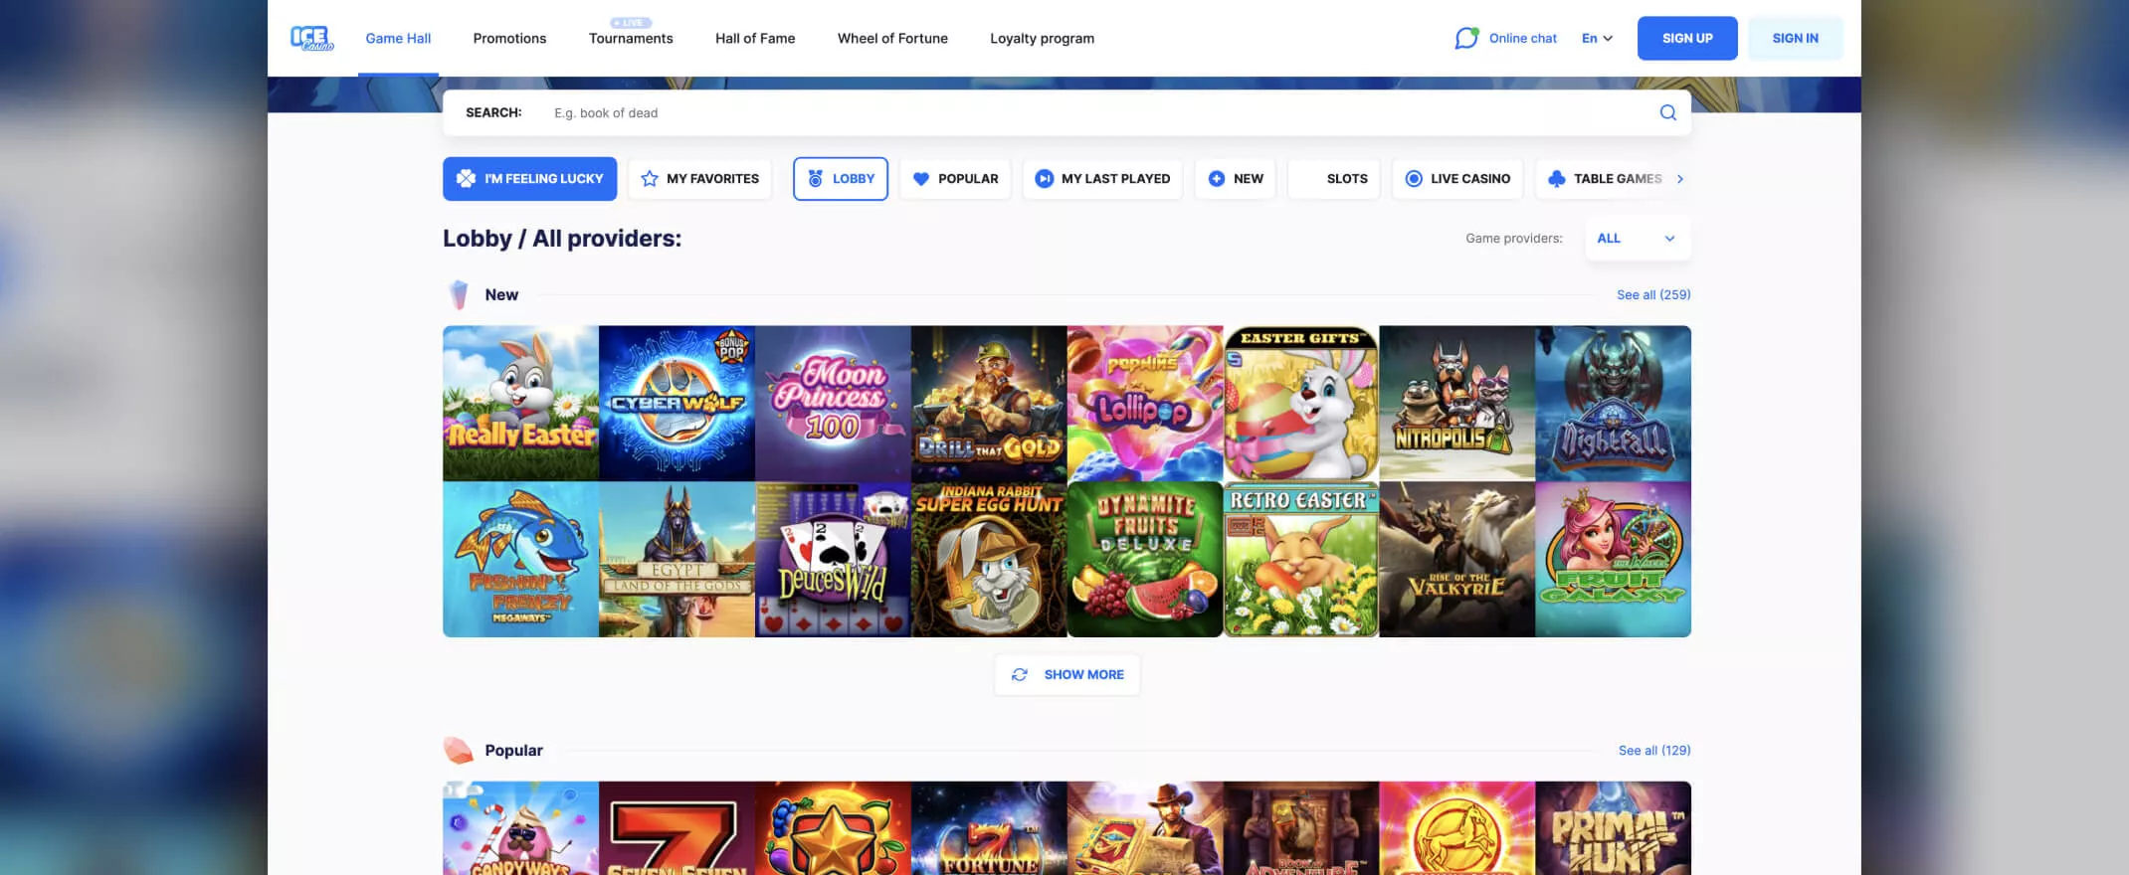Open Primal Hunt game in Popular
The width and height of the screenshot is (2129, 875).
[x=1613, y=828]
